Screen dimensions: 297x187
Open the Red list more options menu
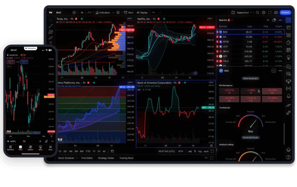(280, 20)
